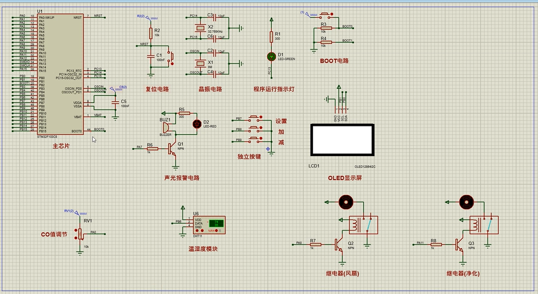Click the OLED12864I2C part name
Viewport: 538px width, 294px height.
pyautogui.click(x=365, y=167)
